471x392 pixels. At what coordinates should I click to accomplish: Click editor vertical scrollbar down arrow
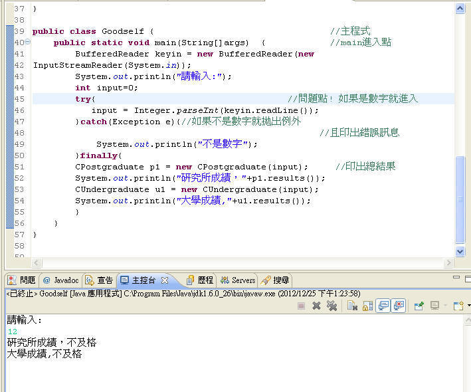pyautogui.click(x=460, y=251)
